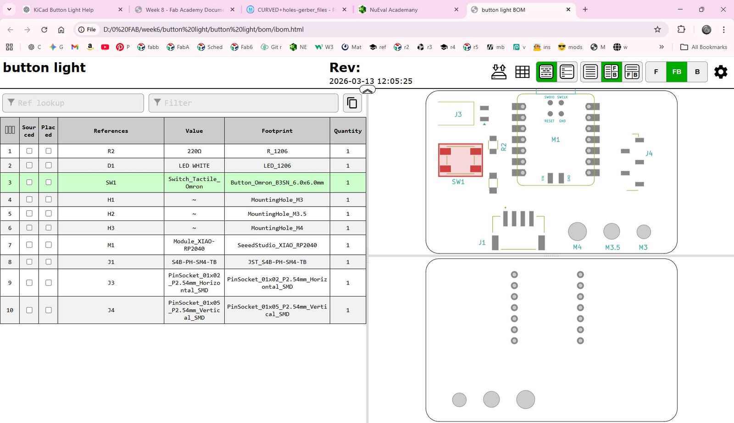The width and height of the screenshot is (734, 423).
Task: Click the Ref lookup field
Action: pos(73,103)
